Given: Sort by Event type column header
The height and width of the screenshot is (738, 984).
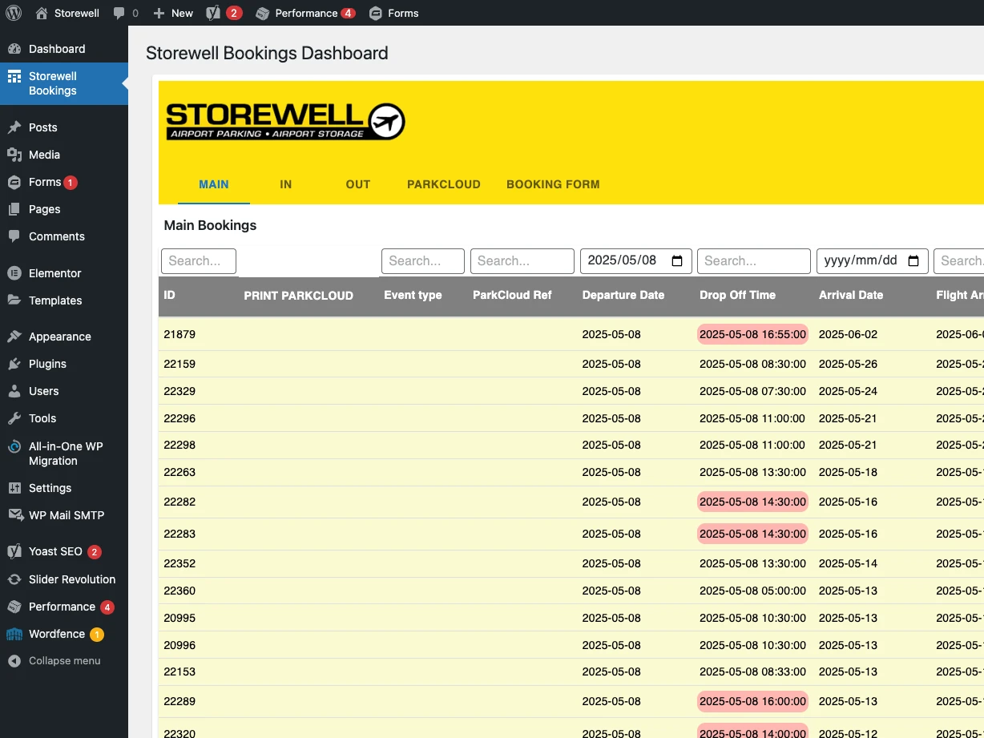Looking at the screenshot, I should pyautogui.click(x=413, y=295).
